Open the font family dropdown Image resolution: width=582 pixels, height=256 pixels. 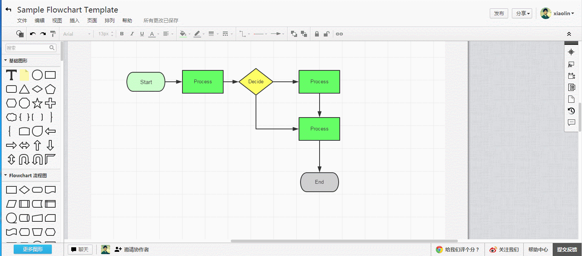[76, 34]
